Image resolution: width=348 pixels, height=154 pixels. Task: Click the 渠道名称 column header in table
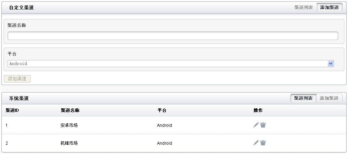click(70, 110)
